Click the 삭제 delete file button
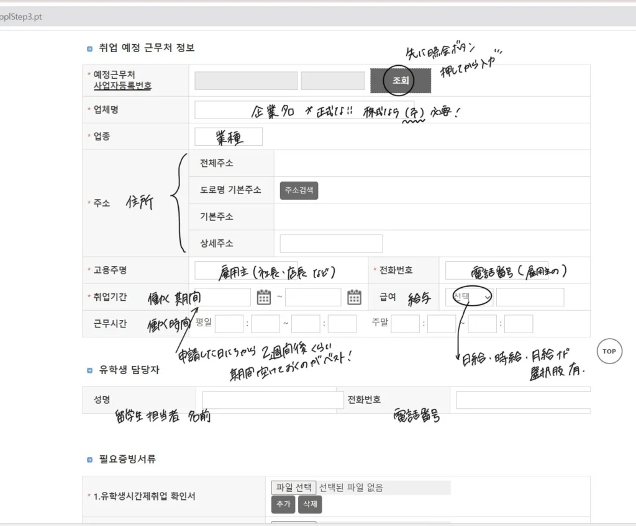 (x=310, y=504)
